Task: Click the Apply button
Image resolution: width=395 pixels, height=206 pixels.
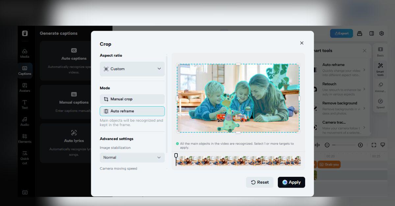Action: click(291, 182)
